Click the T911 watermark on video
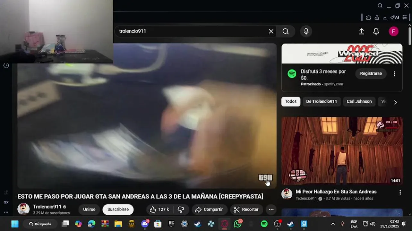The image size is (412, 231). [265, 178]
